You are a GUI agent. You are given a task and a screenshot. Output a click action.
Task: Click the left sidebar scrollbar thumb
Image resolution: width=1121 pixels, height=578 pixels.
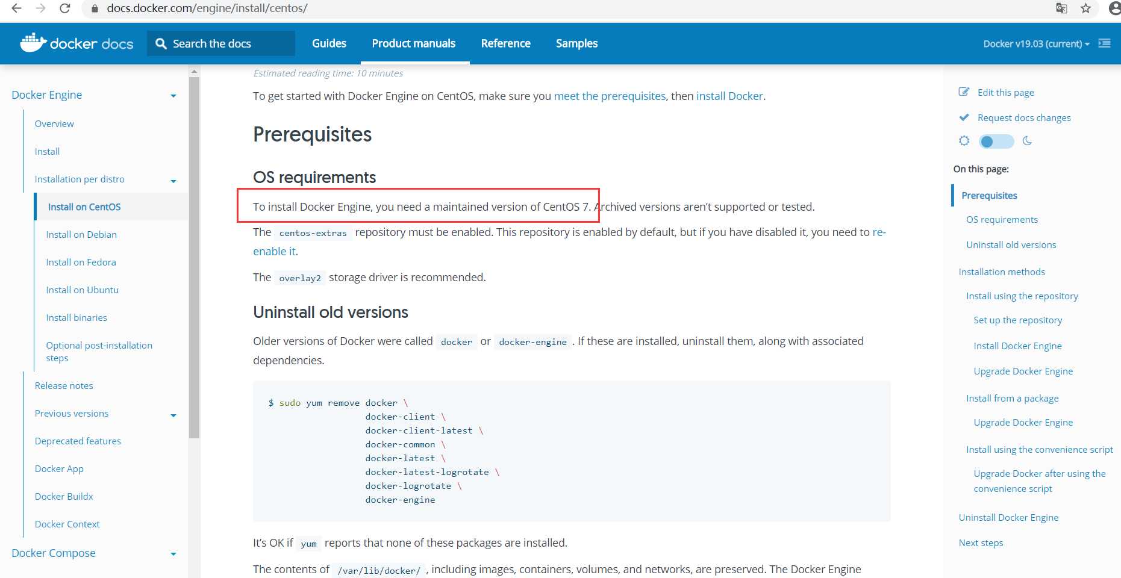click(x=194, y=258)
